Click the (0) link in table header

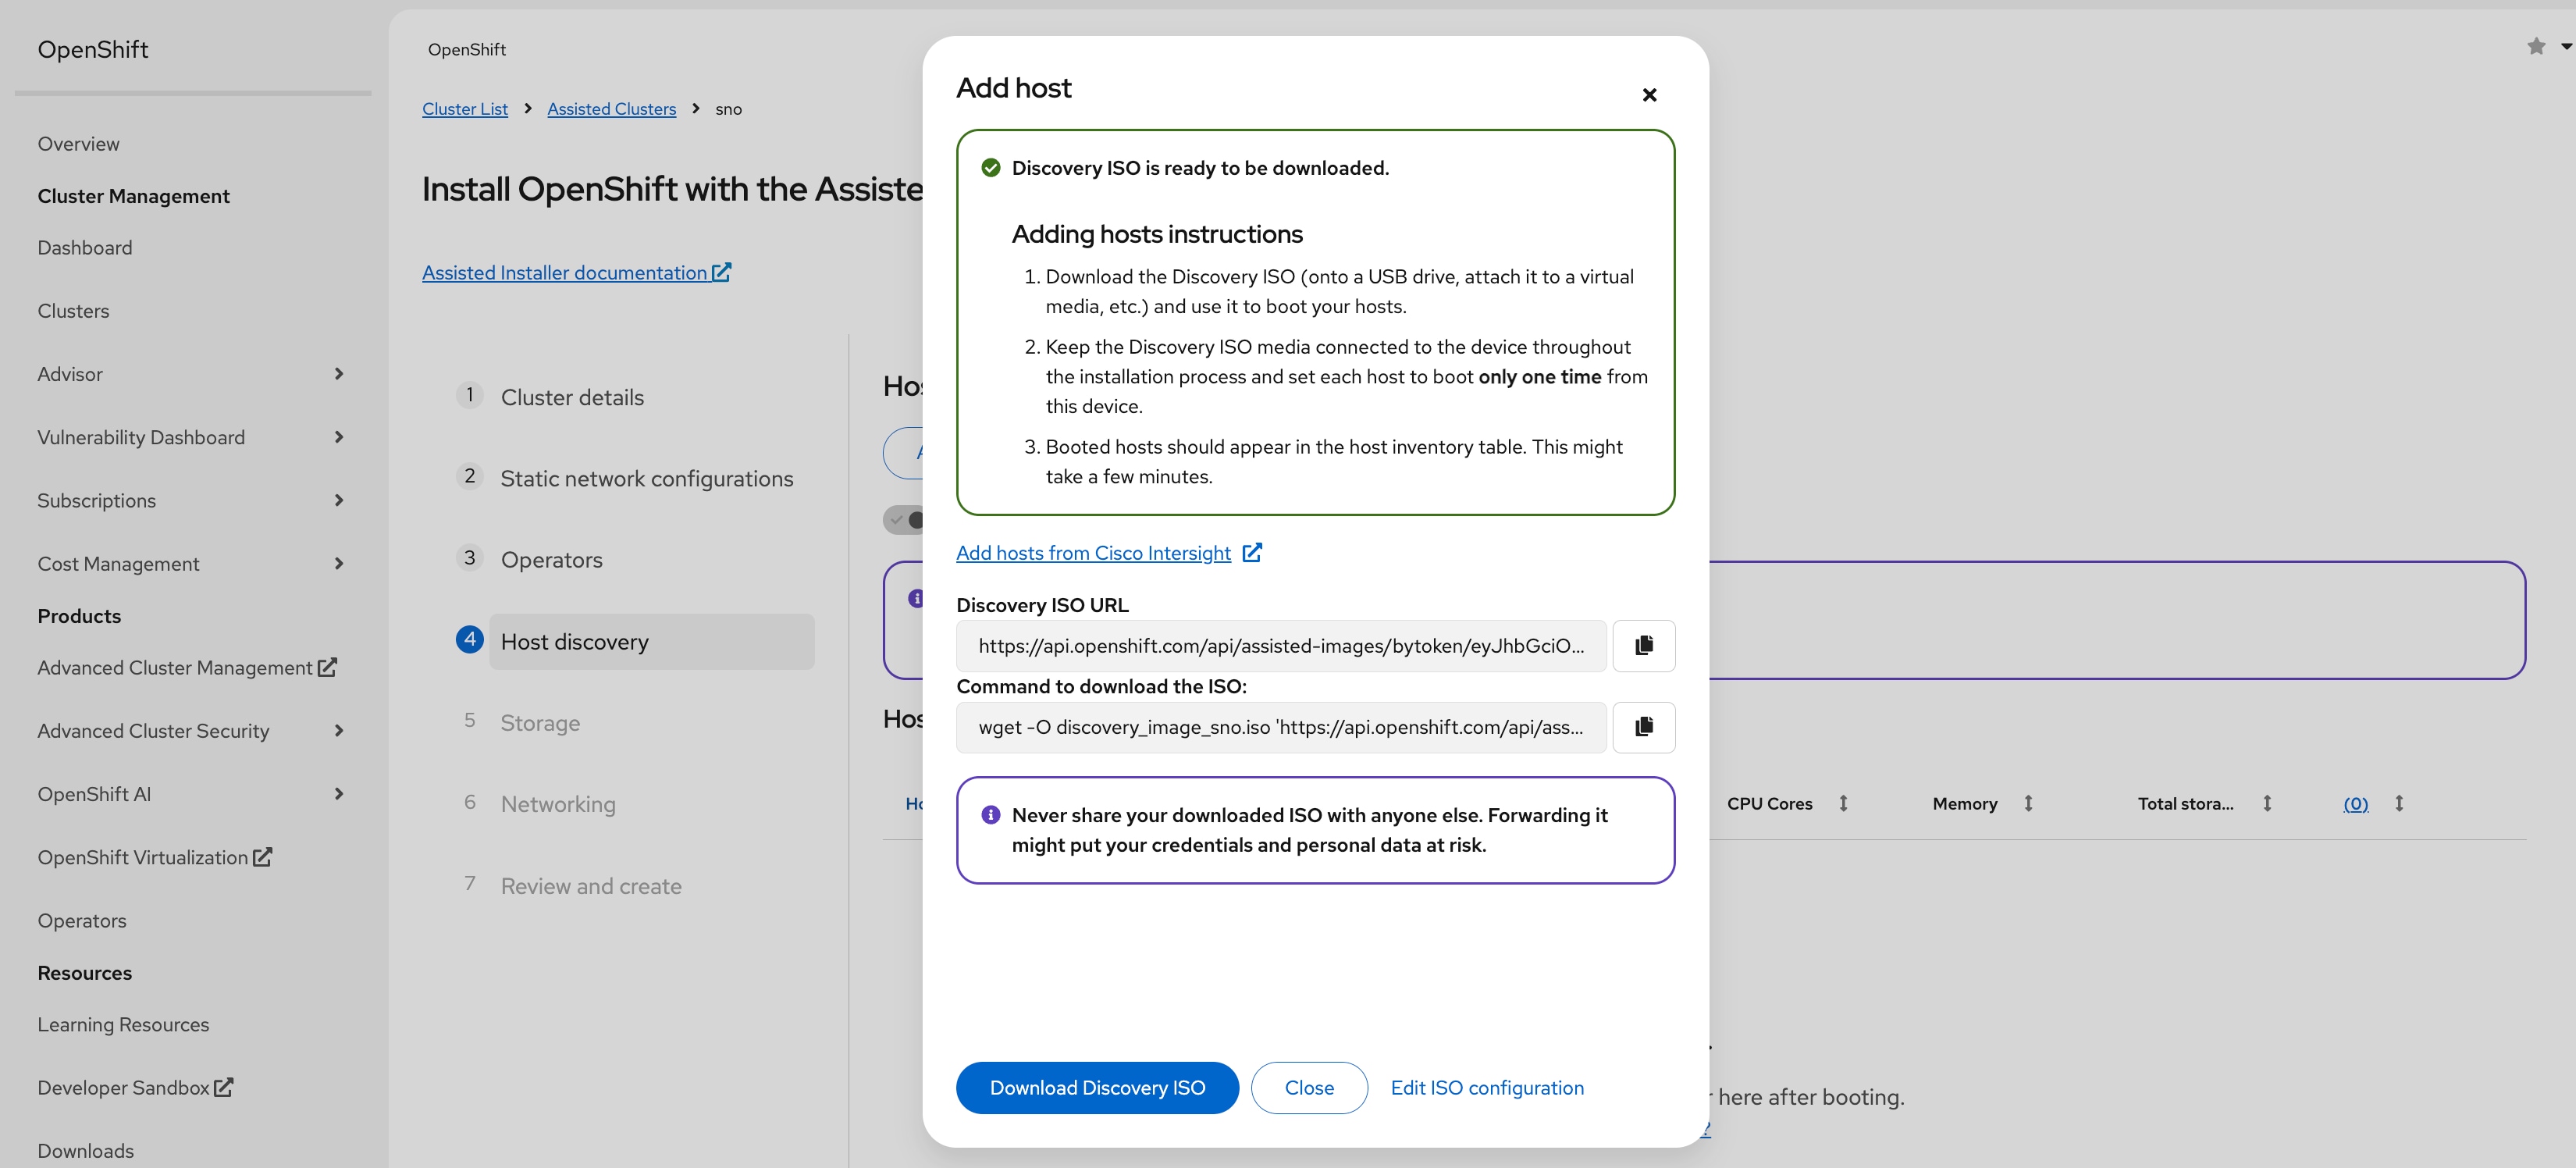pyautogui.click(x=2355, y=803)
